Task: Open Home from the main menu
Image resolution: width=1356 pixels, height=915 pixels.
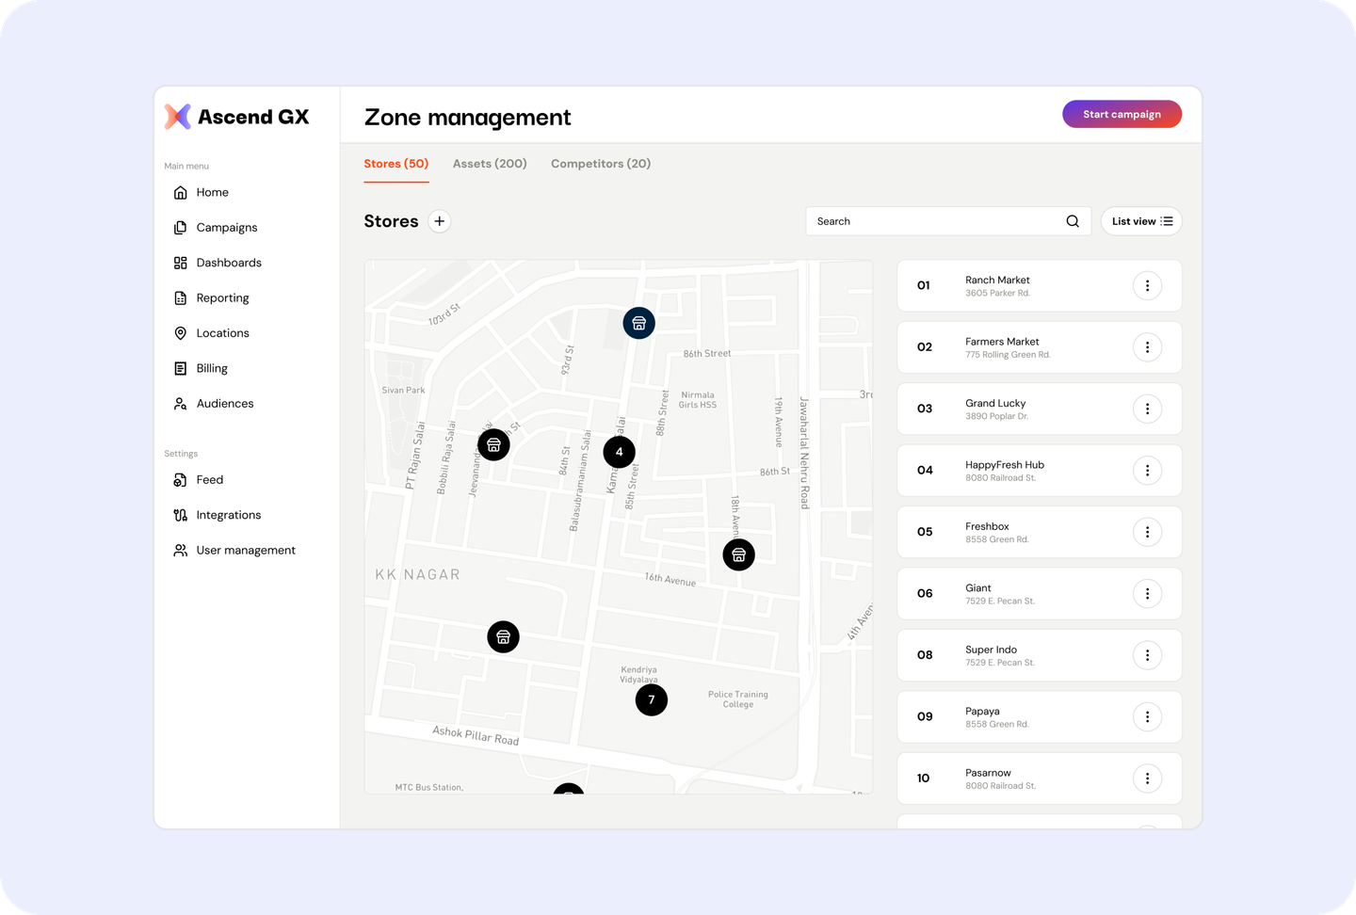Action: click(202, 192)
